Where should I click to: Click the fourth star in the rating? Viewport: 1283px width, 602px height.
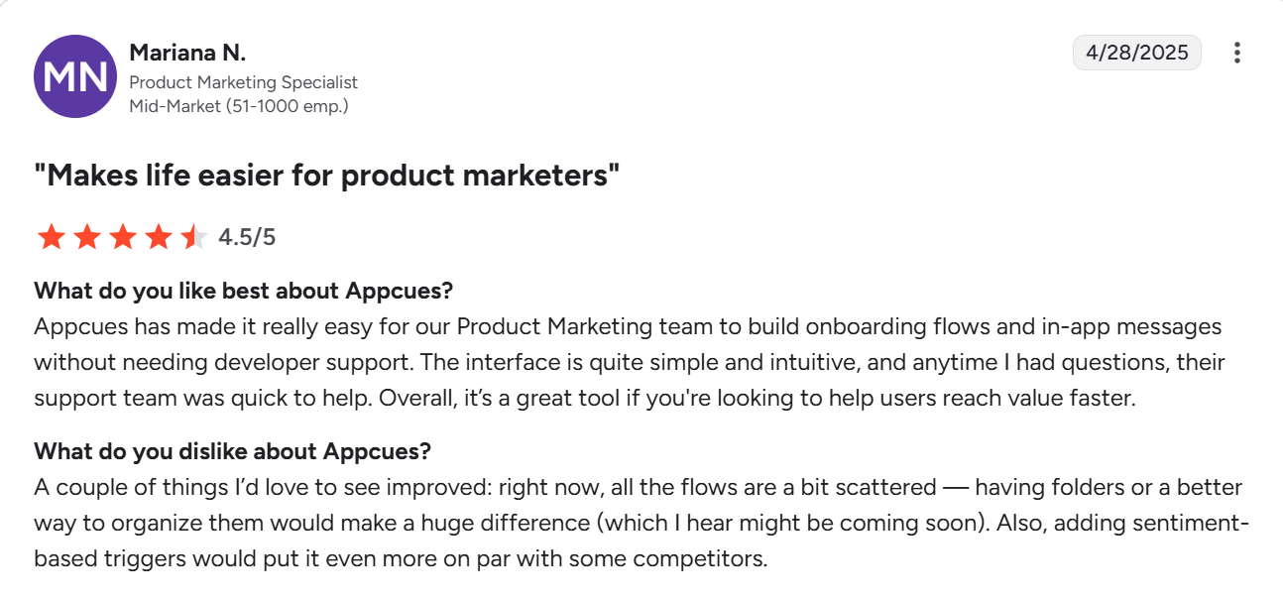(x=159, y=236)
